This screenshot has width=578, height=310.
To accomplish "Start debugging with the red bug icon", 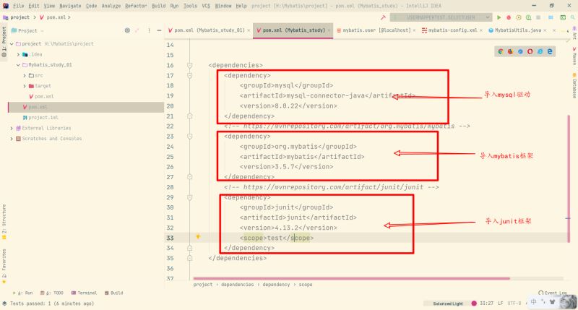I will [x=509, y=17].
